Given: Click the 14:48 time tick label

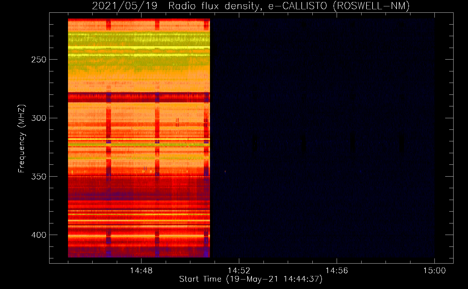Looking at the screenshot, I should click(x=141, y=271).
